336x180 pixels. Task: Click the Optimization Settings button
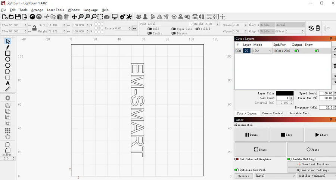click(x=312, y=170)
